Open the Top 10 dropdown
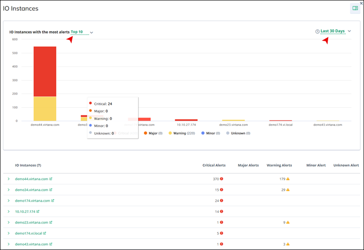Viewport: 364px width, 250px height. point(81,32)
